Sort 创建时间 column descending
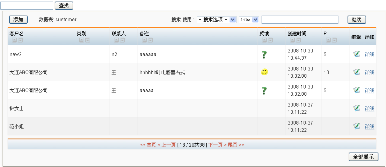Viewport: 386px width, 167px height. tap(298, 40)
